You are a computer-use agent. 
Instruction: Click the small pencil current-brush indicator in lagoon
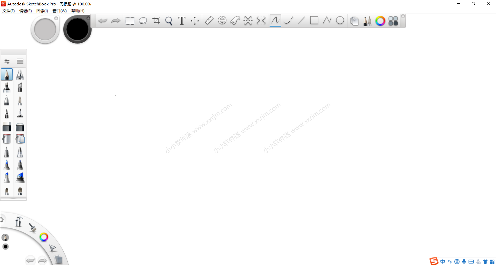[x=5, y=237]
